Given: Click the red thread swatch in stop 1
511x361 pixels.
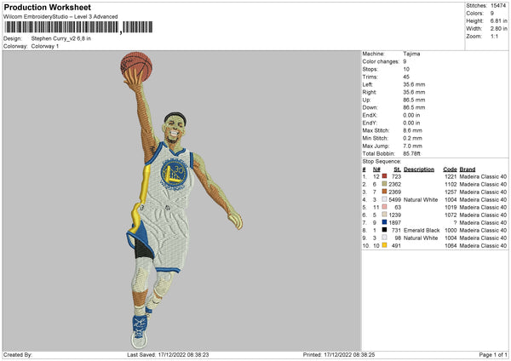Looking at the screenshot, I should [x=385, y=175].
